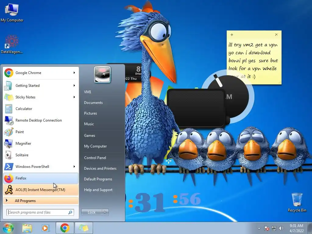Open Games from the Start menu
This screenshot has width=312, height=234.
point(90,136)
